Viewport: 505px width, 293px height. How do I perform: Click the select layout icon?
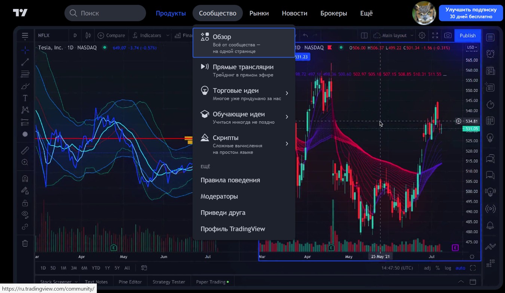[x=364, y=35]
